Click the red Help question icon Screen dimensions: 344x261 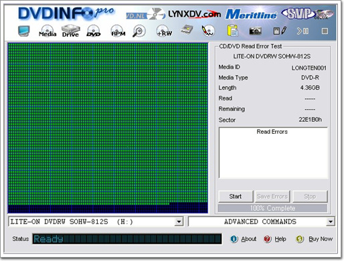coord(267,239)
